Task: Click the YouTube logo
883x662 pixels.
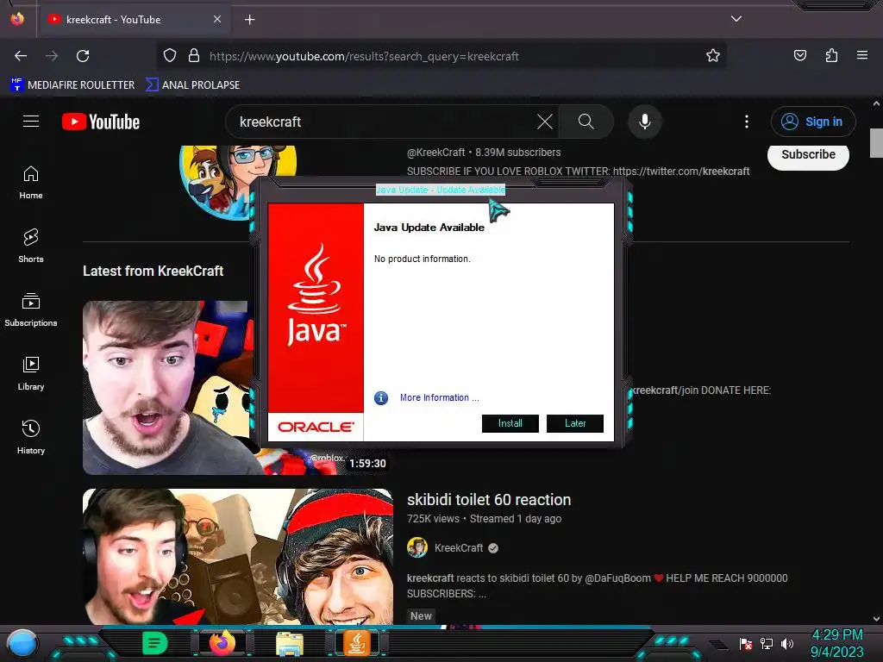Action: 101,122
